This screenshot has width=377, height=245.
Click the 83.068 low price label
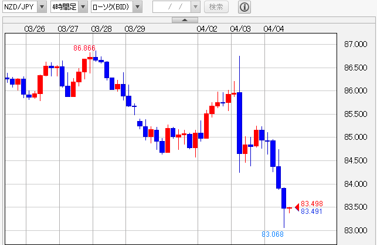click(273, 234)
